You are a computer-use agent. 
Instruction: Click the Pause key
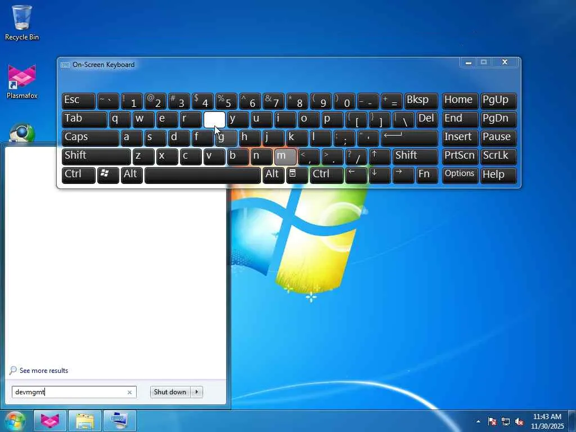tap(498, 138)
